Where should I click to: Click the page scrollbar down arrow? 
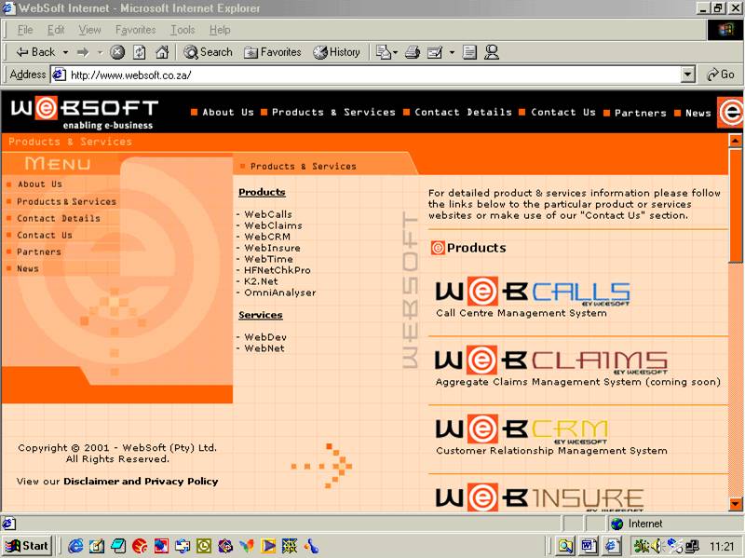click(735, 504)
